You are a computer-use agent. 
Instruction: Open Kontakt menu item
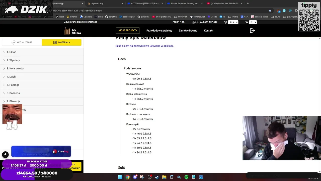pyautogui.click(x=208, y=31)
